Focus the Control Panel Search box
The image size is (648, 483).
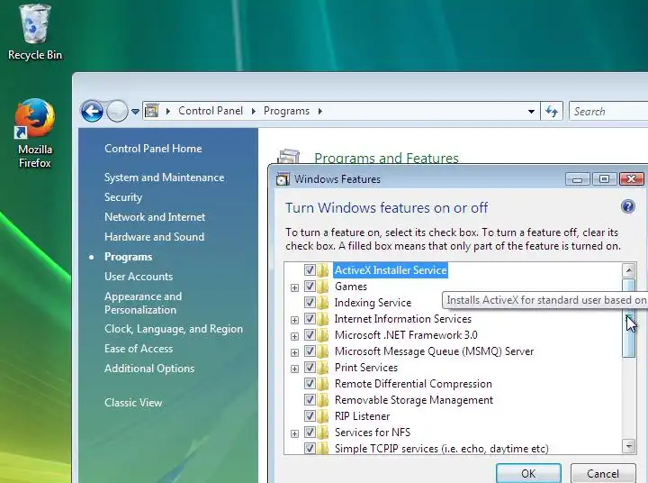point(608,112)
